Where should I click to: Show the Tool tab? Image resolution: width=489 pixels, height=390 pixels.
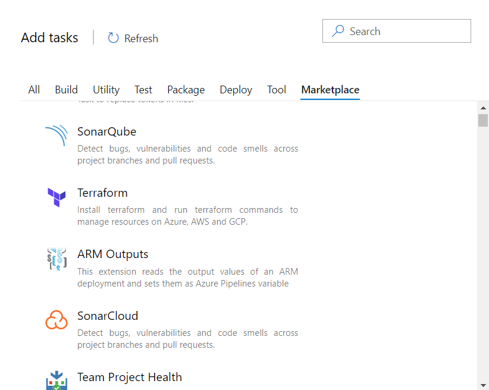[276, 90]
